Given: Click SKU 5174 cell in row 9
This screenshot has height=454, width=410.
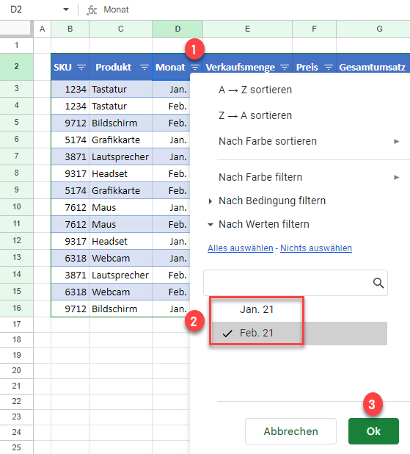Looking at the screenshot, I should click(x=70, y=190).
